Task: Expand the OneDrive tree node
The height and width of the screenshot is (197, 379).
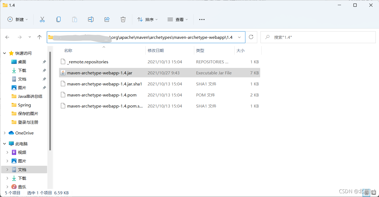Action: pyautogui.click(x=5, y=133)
